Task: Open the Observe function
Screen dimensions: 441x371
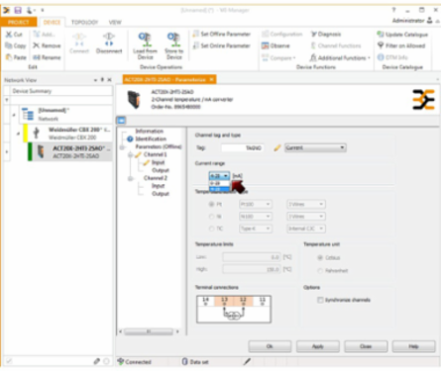Action: [x=276, y=46]
